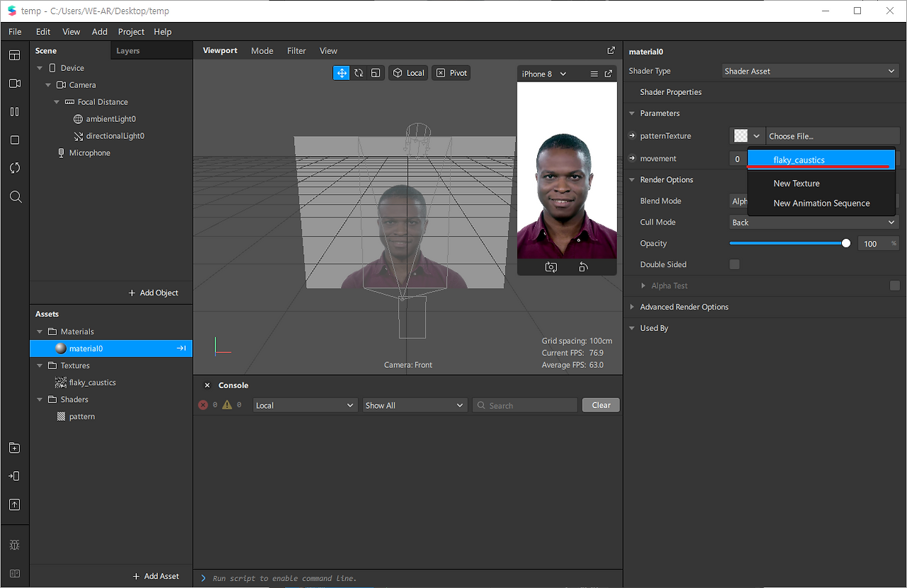Click the upload export sidebar icon
907x588 pixels.
[15, 504]
